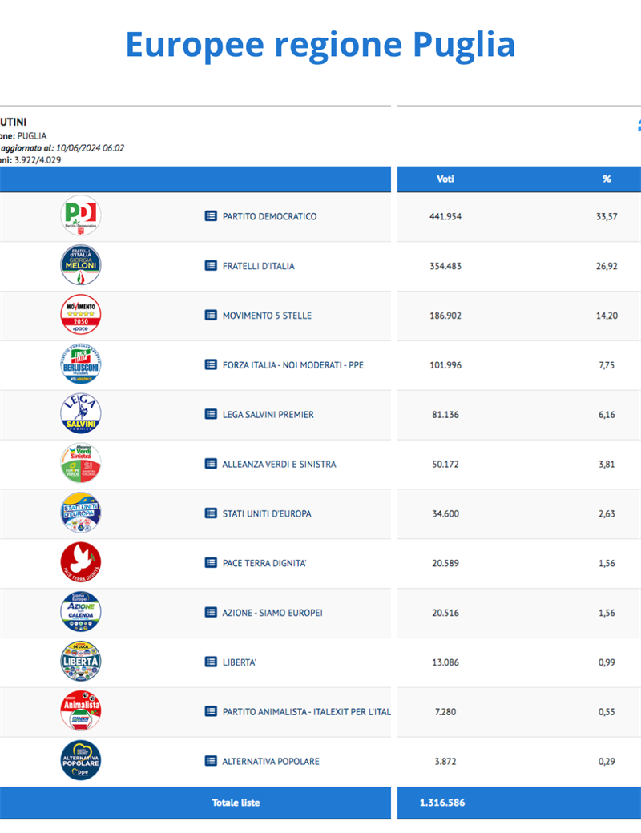Open list details icon for Libertà
The width and height of the screenshot is (641, 833).
tap(211, 662)
